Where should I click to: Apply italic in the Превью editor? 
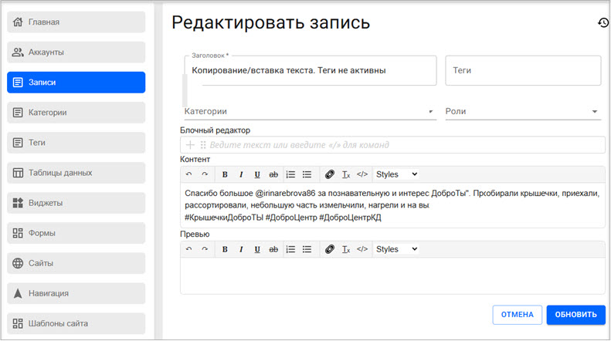[241, 249]
